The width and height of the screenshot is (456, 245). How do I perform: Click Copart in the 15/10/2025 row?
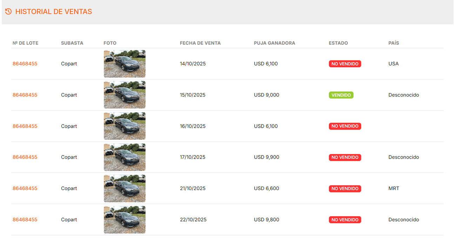69,95
